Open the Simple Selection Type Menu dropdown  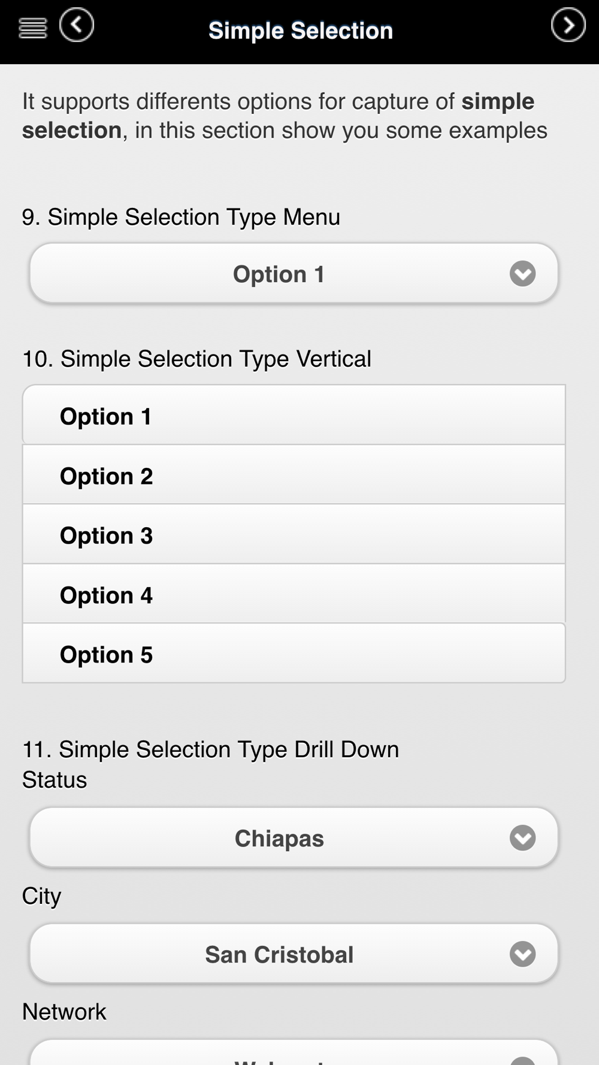pos(294,273)
